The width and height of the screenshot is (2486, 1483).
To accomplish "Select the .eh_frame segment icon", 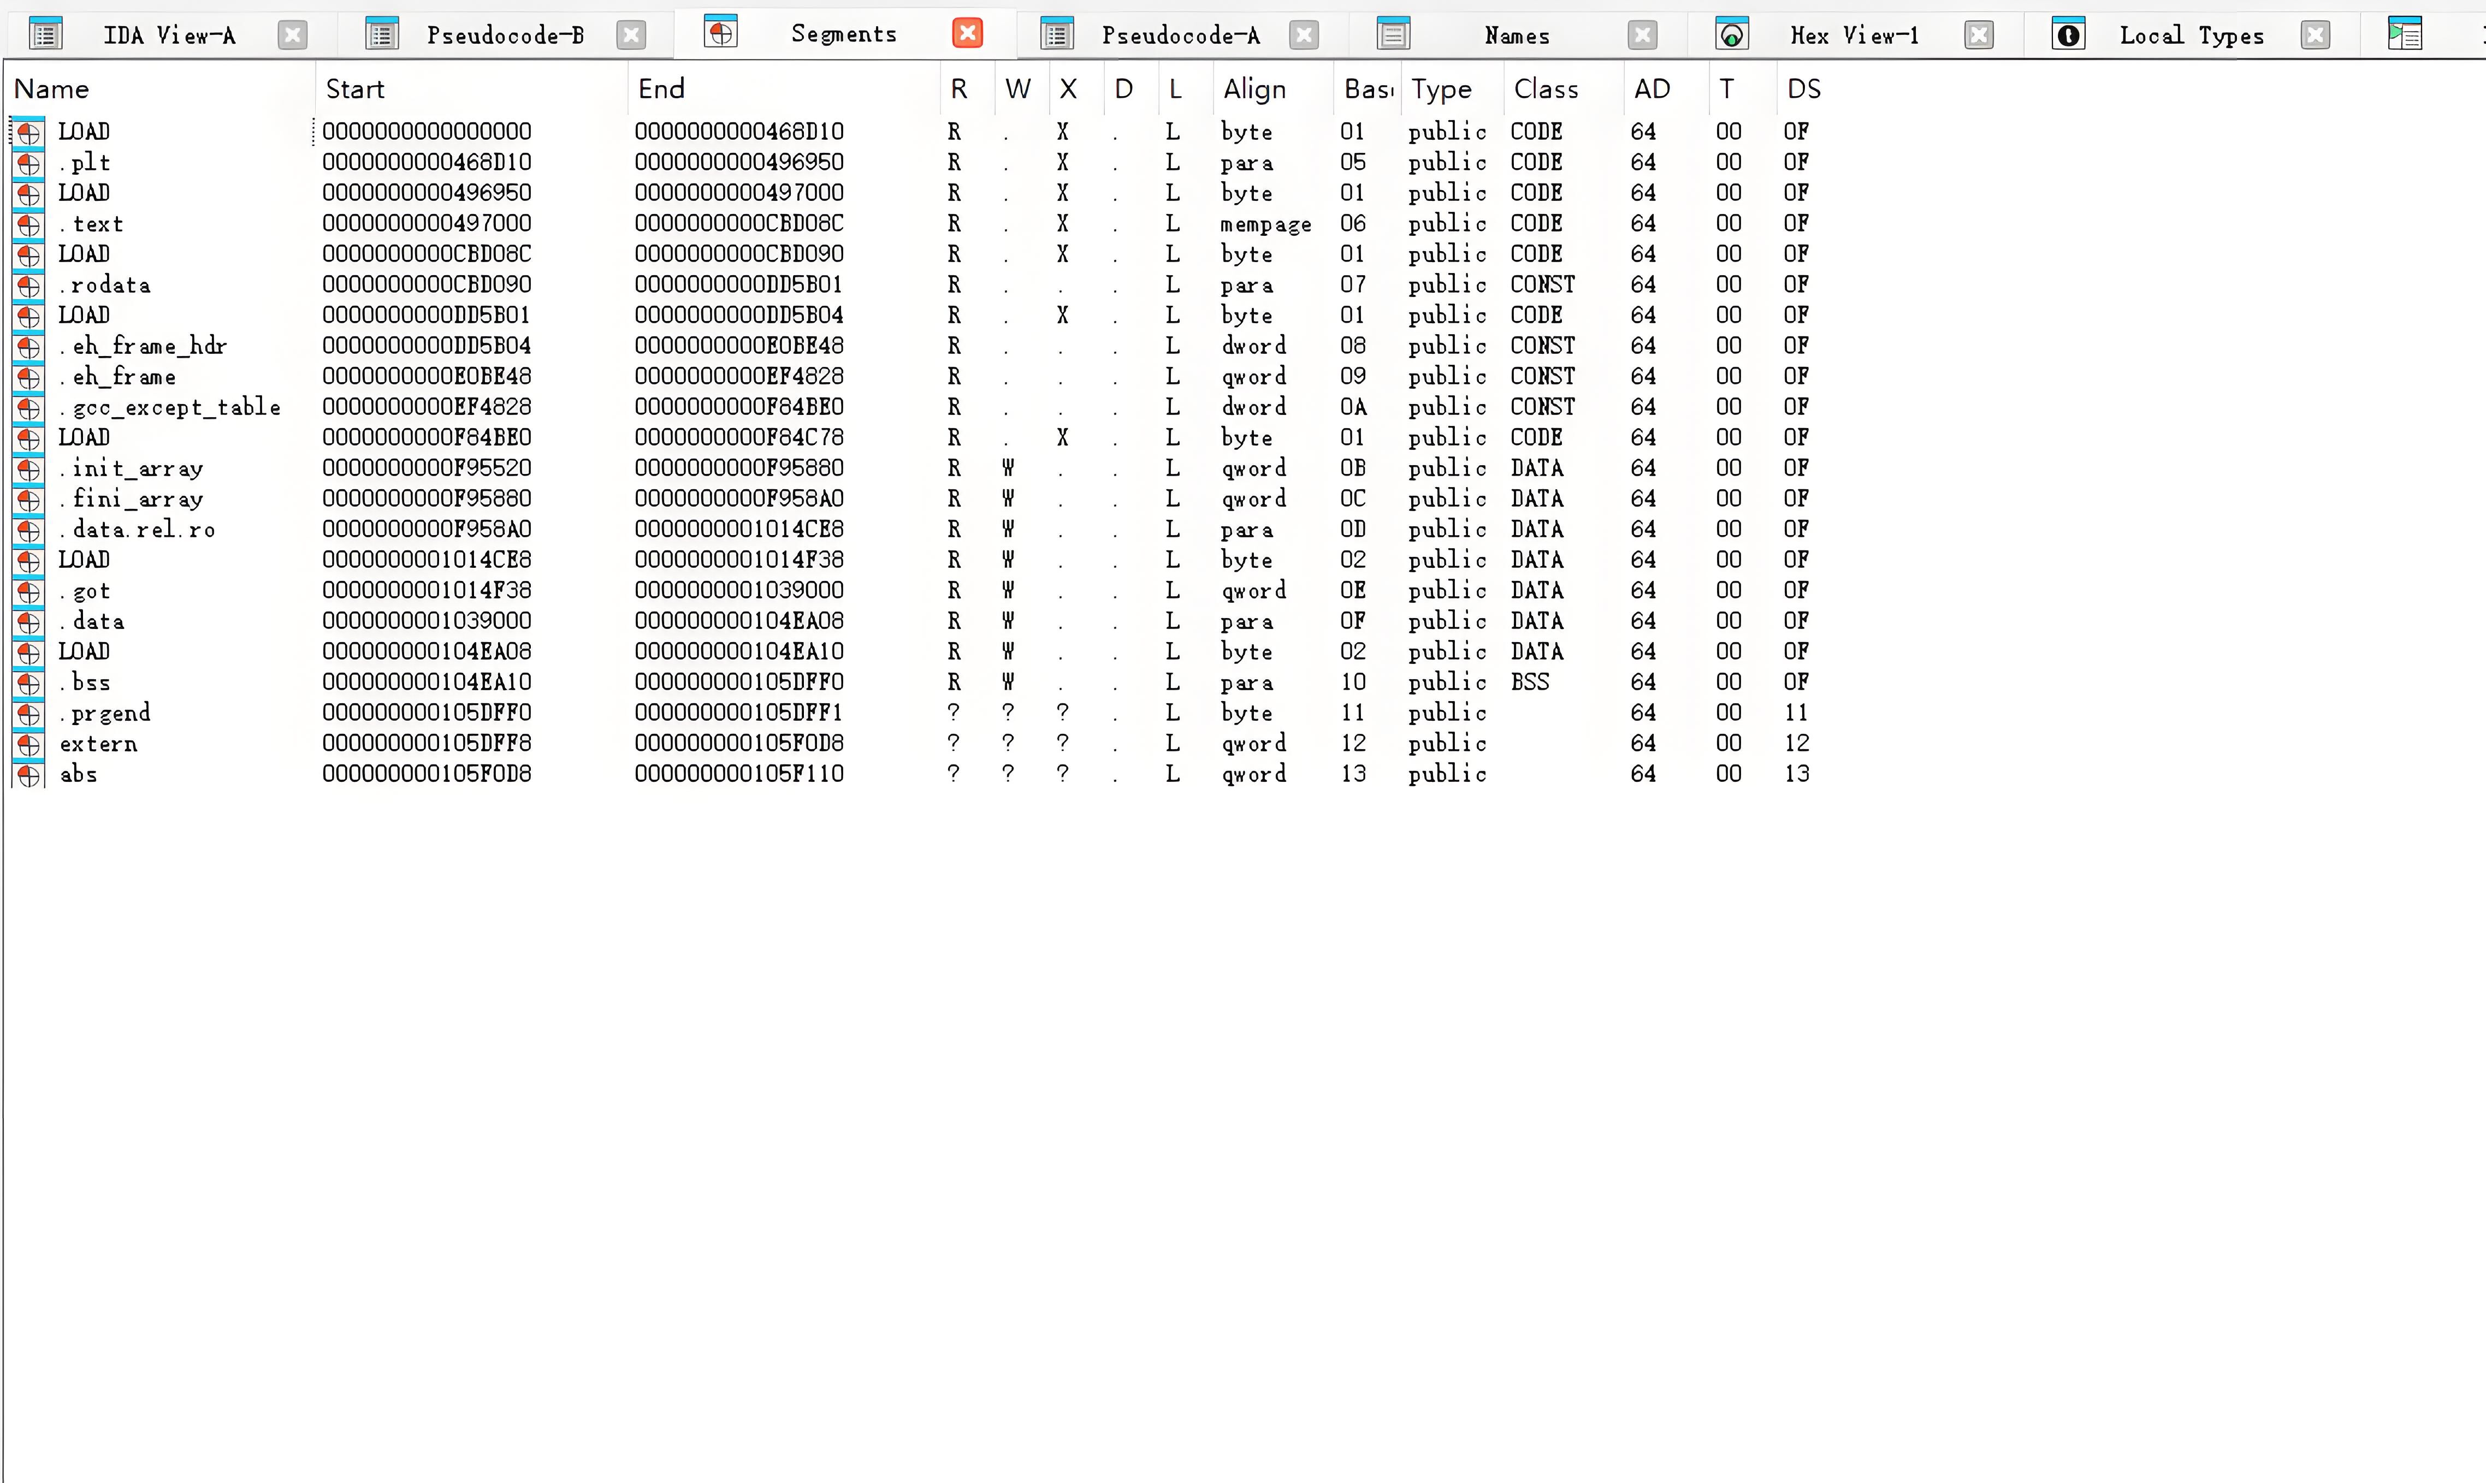I will 28,377.
